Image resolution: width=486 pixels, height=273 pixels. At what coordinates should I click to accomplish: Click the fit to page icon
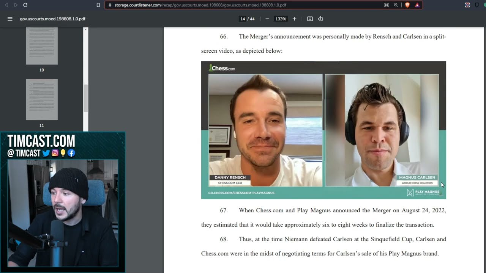click(x=310, y=19)
